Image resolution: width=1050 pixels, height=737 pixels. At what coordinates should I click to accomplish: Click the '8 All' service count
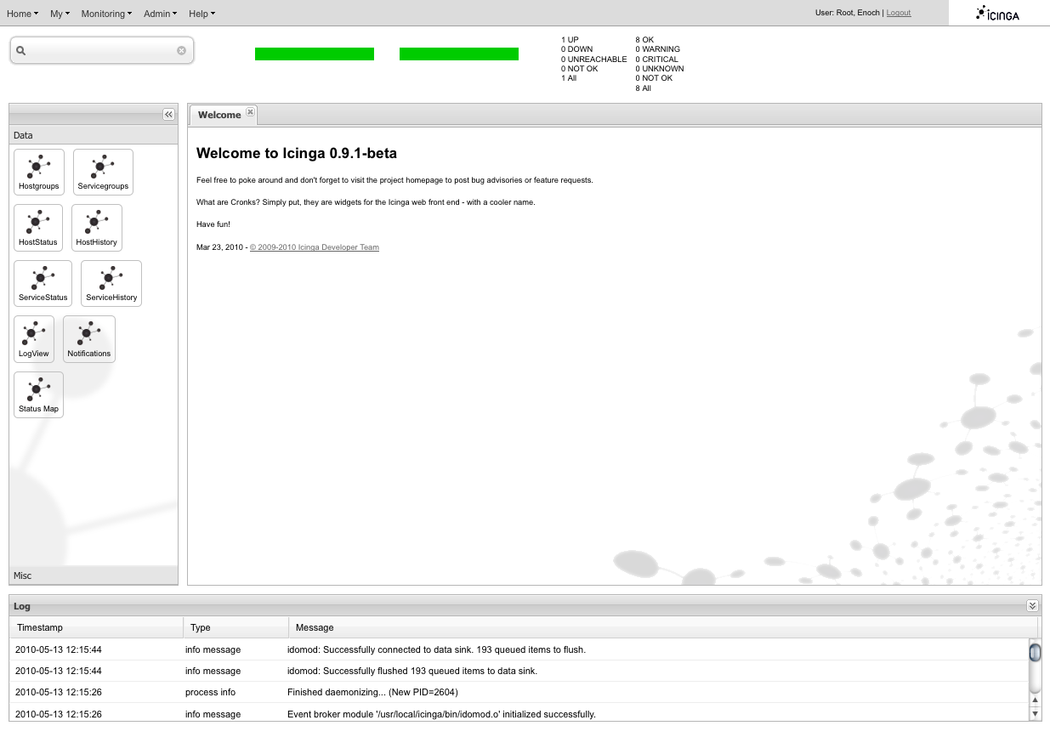(x=643, y=88)
